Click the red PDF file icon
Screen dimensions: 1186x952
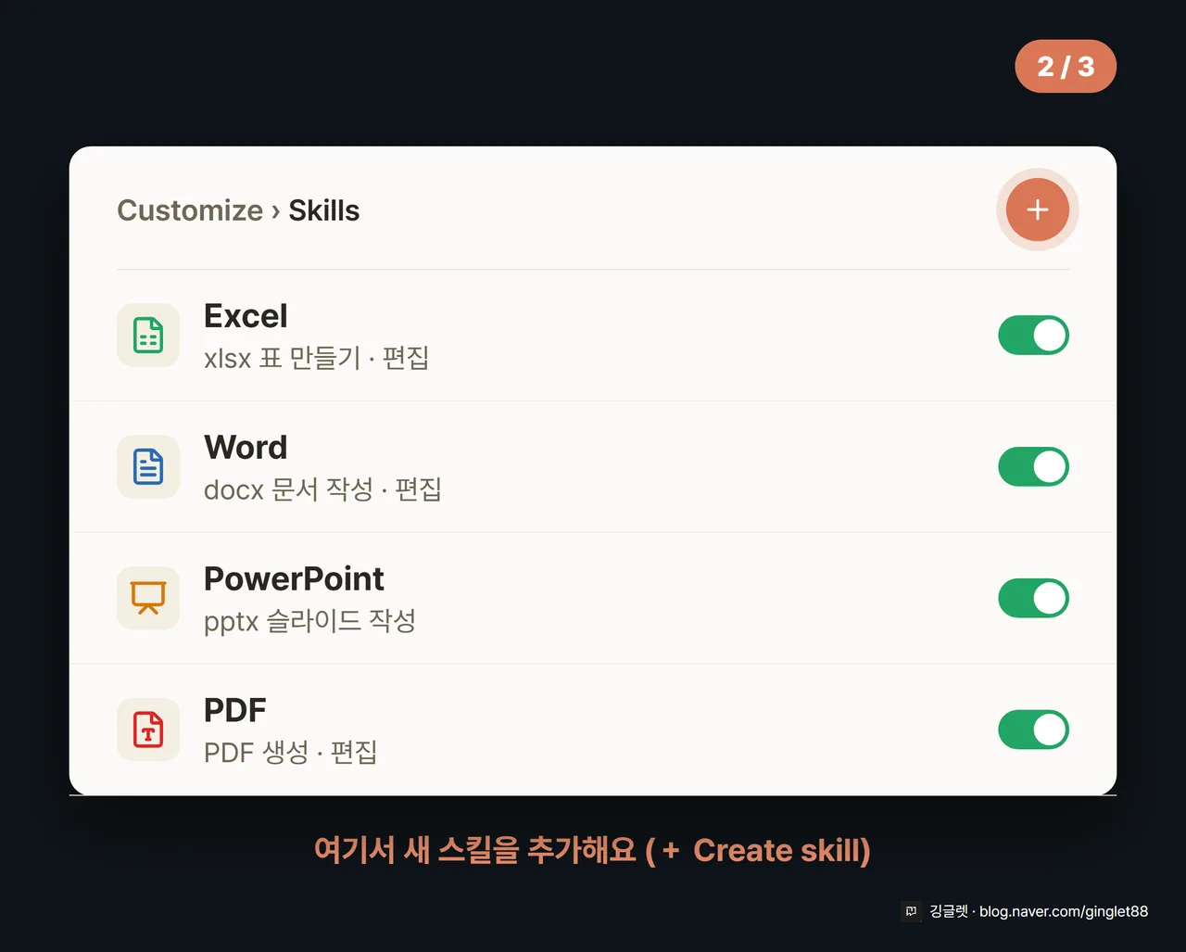(x=148, y=730)
